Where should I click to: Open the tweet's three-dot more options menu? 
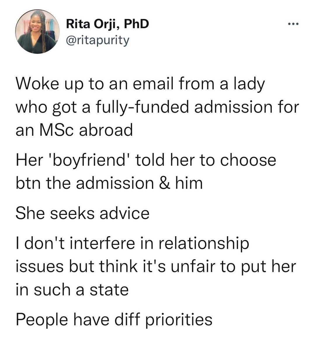293,24
